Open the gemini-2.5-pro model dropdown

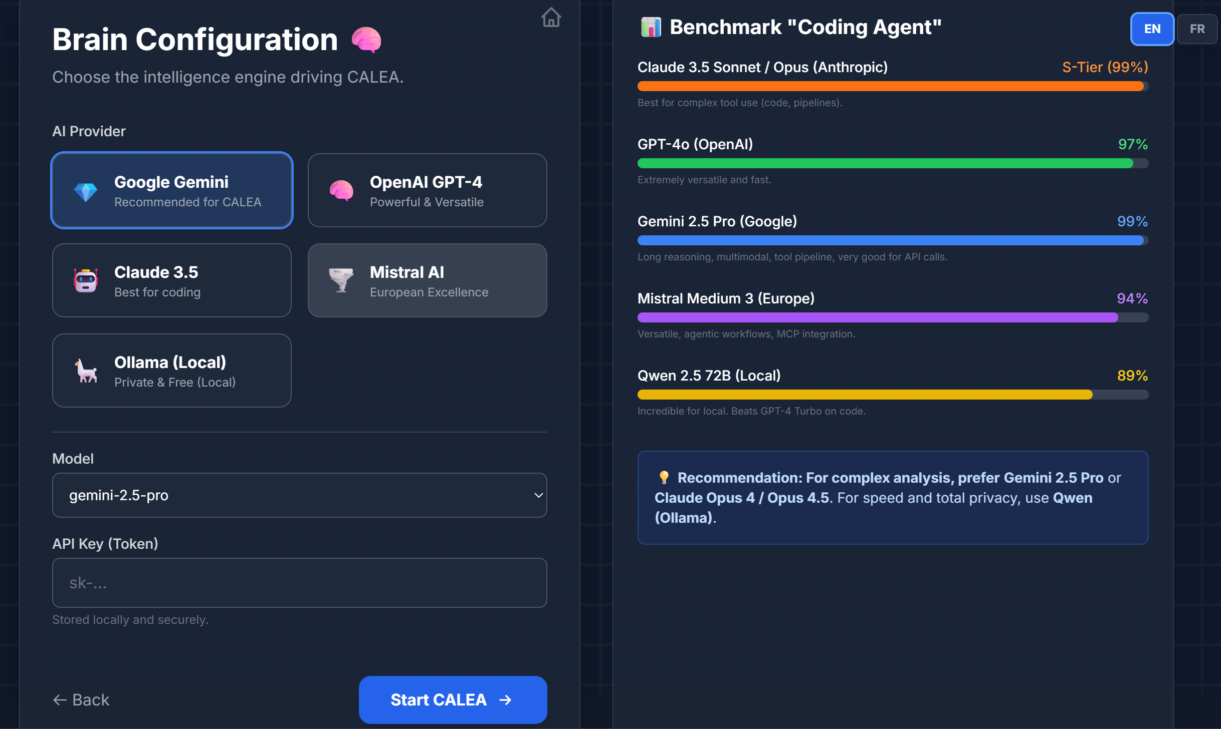coord(299,495)
